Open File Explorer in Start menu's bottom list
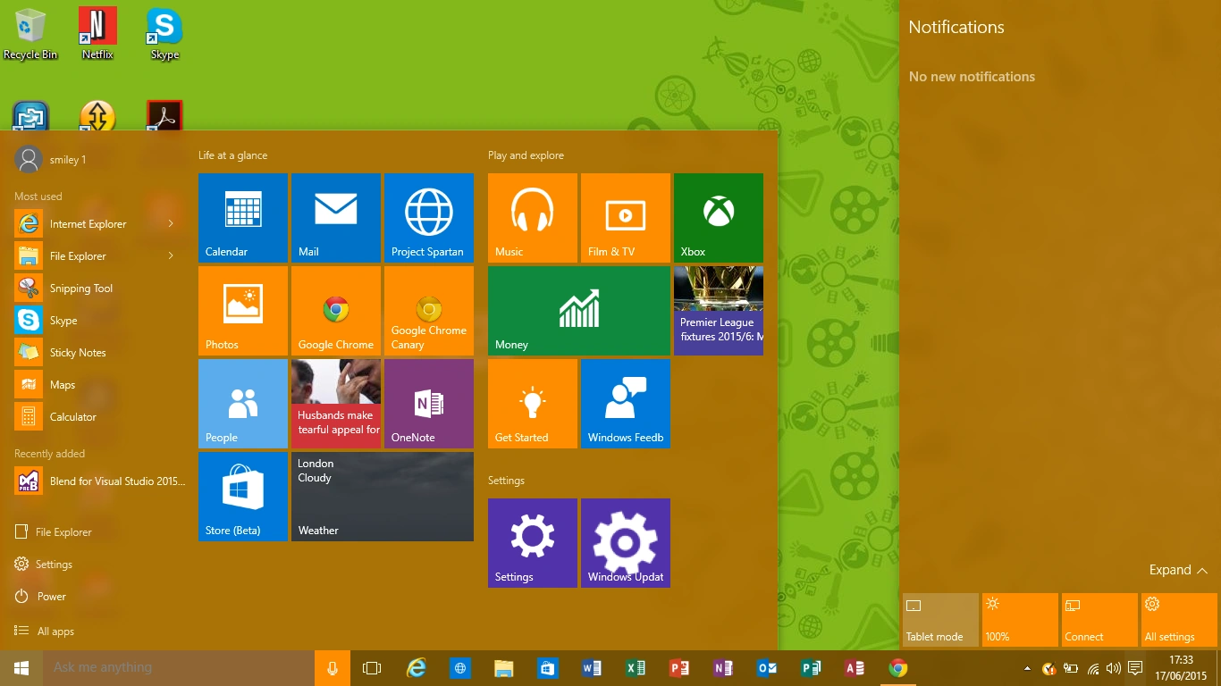This screenshot has width=1221, height=686. tap(54, 532)
